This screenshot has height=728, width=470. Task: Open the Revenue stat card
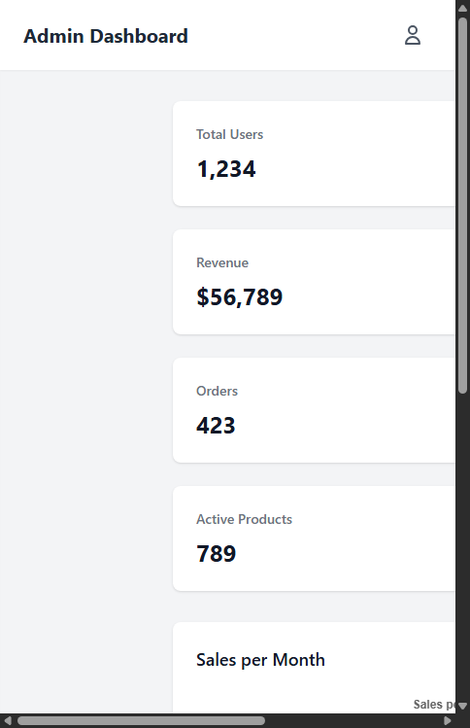point(314,282)
